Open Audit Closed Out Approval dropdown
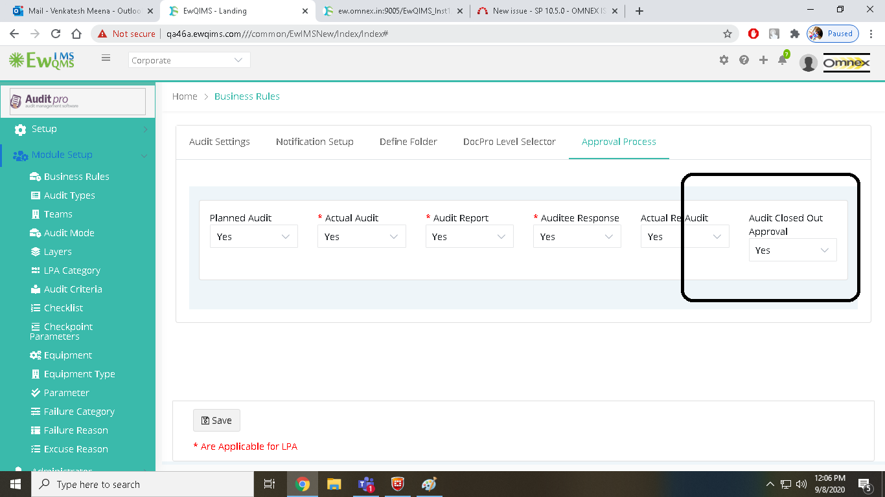 pos(792,250)
